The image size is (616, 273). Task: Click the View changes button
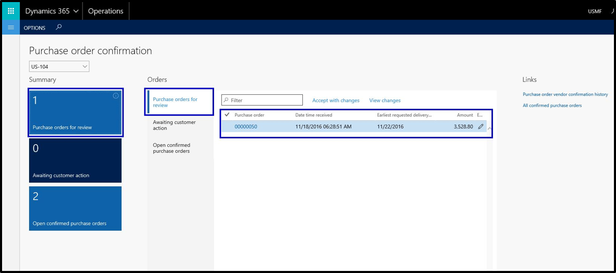pyautogui.click(x=385, y=100)
